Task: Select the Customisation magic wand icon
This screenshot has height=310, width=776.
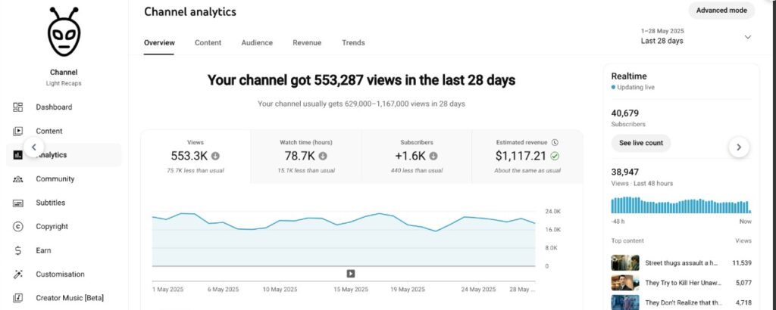Action: coord(18,274)
